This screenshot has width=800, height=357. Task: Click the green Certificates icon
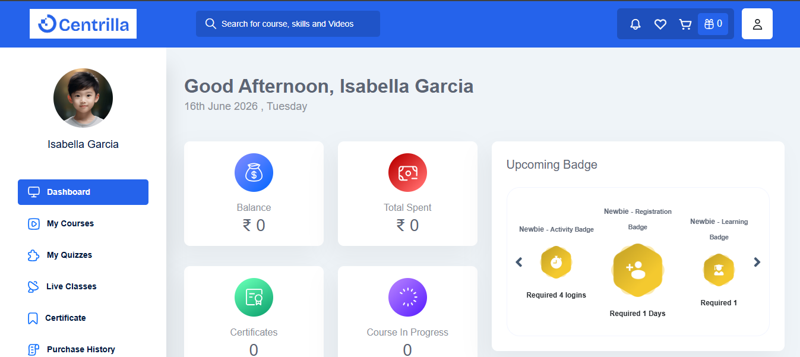point(254,298)
